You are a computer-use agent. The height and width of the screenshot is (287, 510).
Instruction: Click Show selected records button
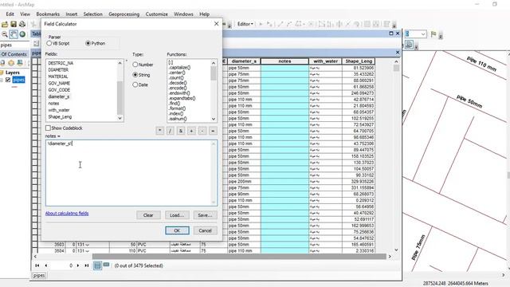tap(106, 265)
